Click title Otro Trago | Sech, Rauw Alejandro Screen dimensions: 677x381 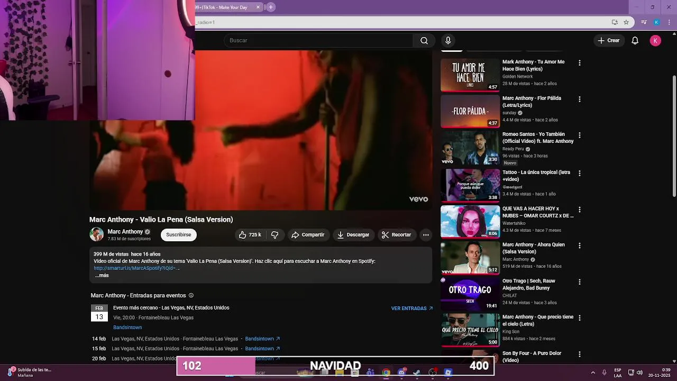(x=529, y=285)
